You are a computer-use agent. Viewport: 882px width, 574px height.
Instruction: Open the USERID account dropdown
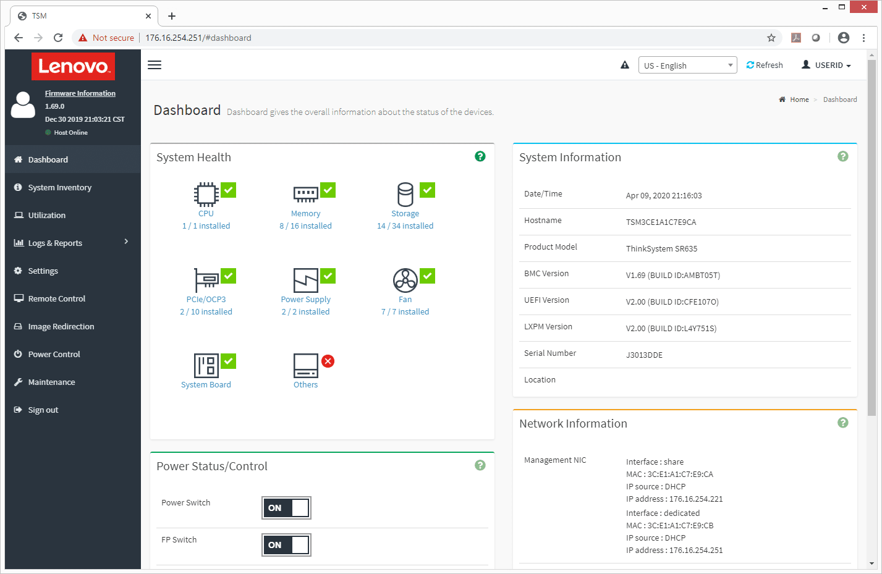point(826,65)
